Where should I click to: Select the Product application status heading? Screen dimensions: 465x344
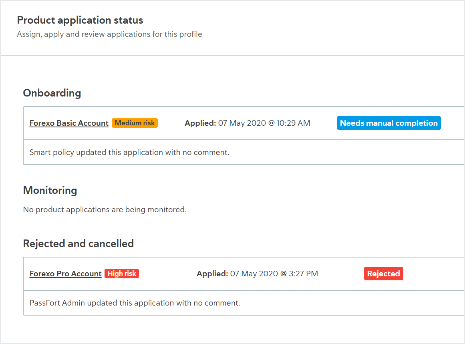tap(80, 20)
